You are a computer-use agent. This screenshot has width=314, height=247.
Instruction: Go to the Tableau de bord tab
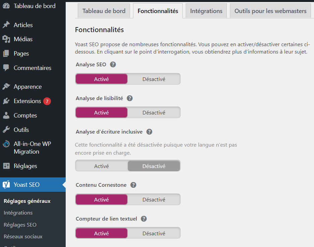click(104, 11)
